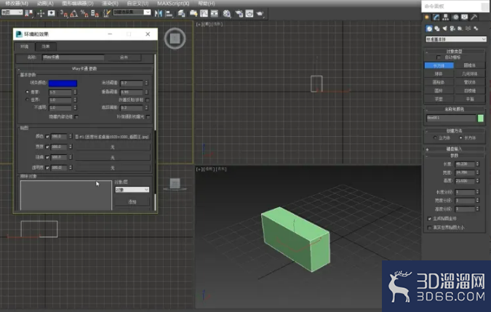Click the 颜色 map slot button
The width and height of the screenshot is (491, 312).
112,137
